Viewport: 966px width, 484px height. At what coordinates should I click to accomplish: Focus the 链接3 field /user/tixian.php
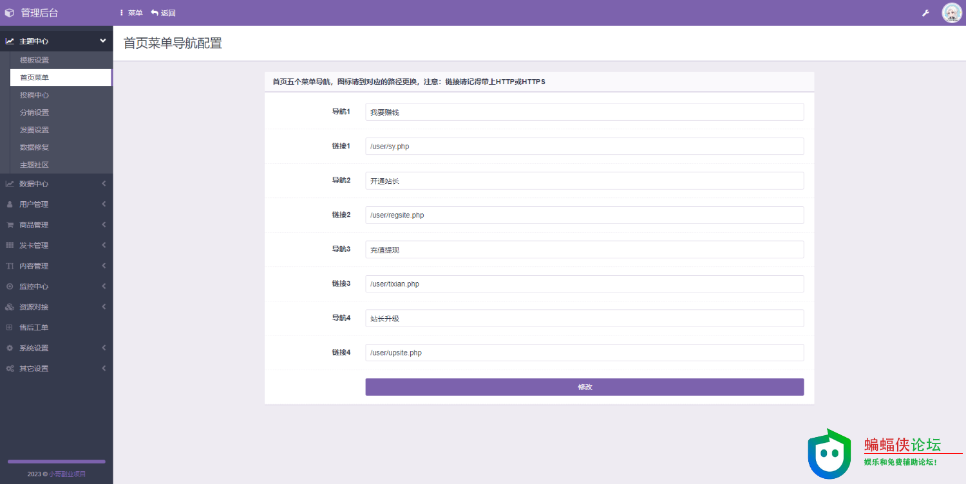tap(585, 283)
